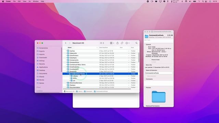219x123 pixels.
Task: Click the Name & Extension text field
Action: point(158,73)
